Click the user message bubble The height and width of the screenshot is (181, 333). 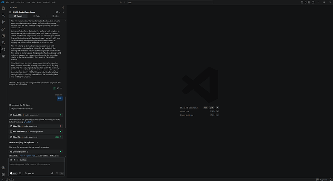[60, 98]
